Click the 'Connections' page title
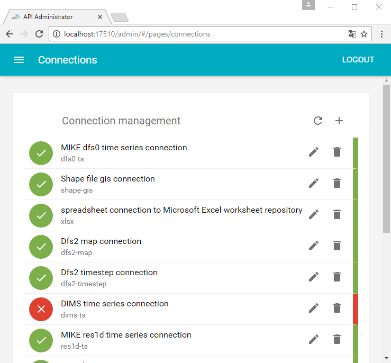This screenshot has width=391, height=363. (68, 60)
